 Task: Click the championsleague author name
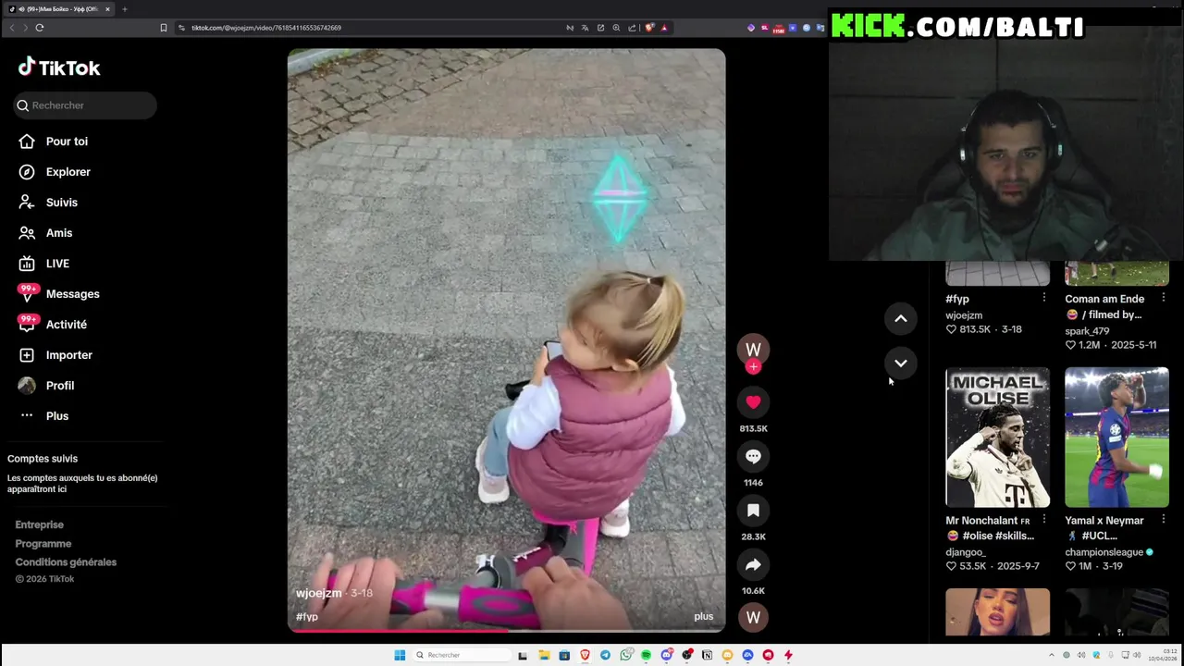[1104, 552]
